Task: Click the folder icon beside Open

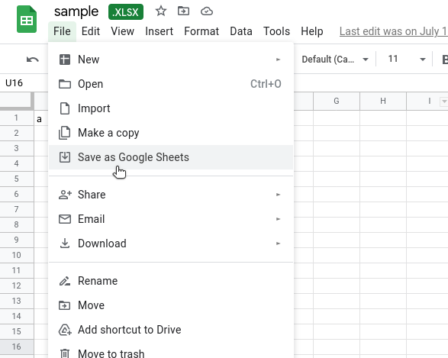Action: click(x=65, y=84)
